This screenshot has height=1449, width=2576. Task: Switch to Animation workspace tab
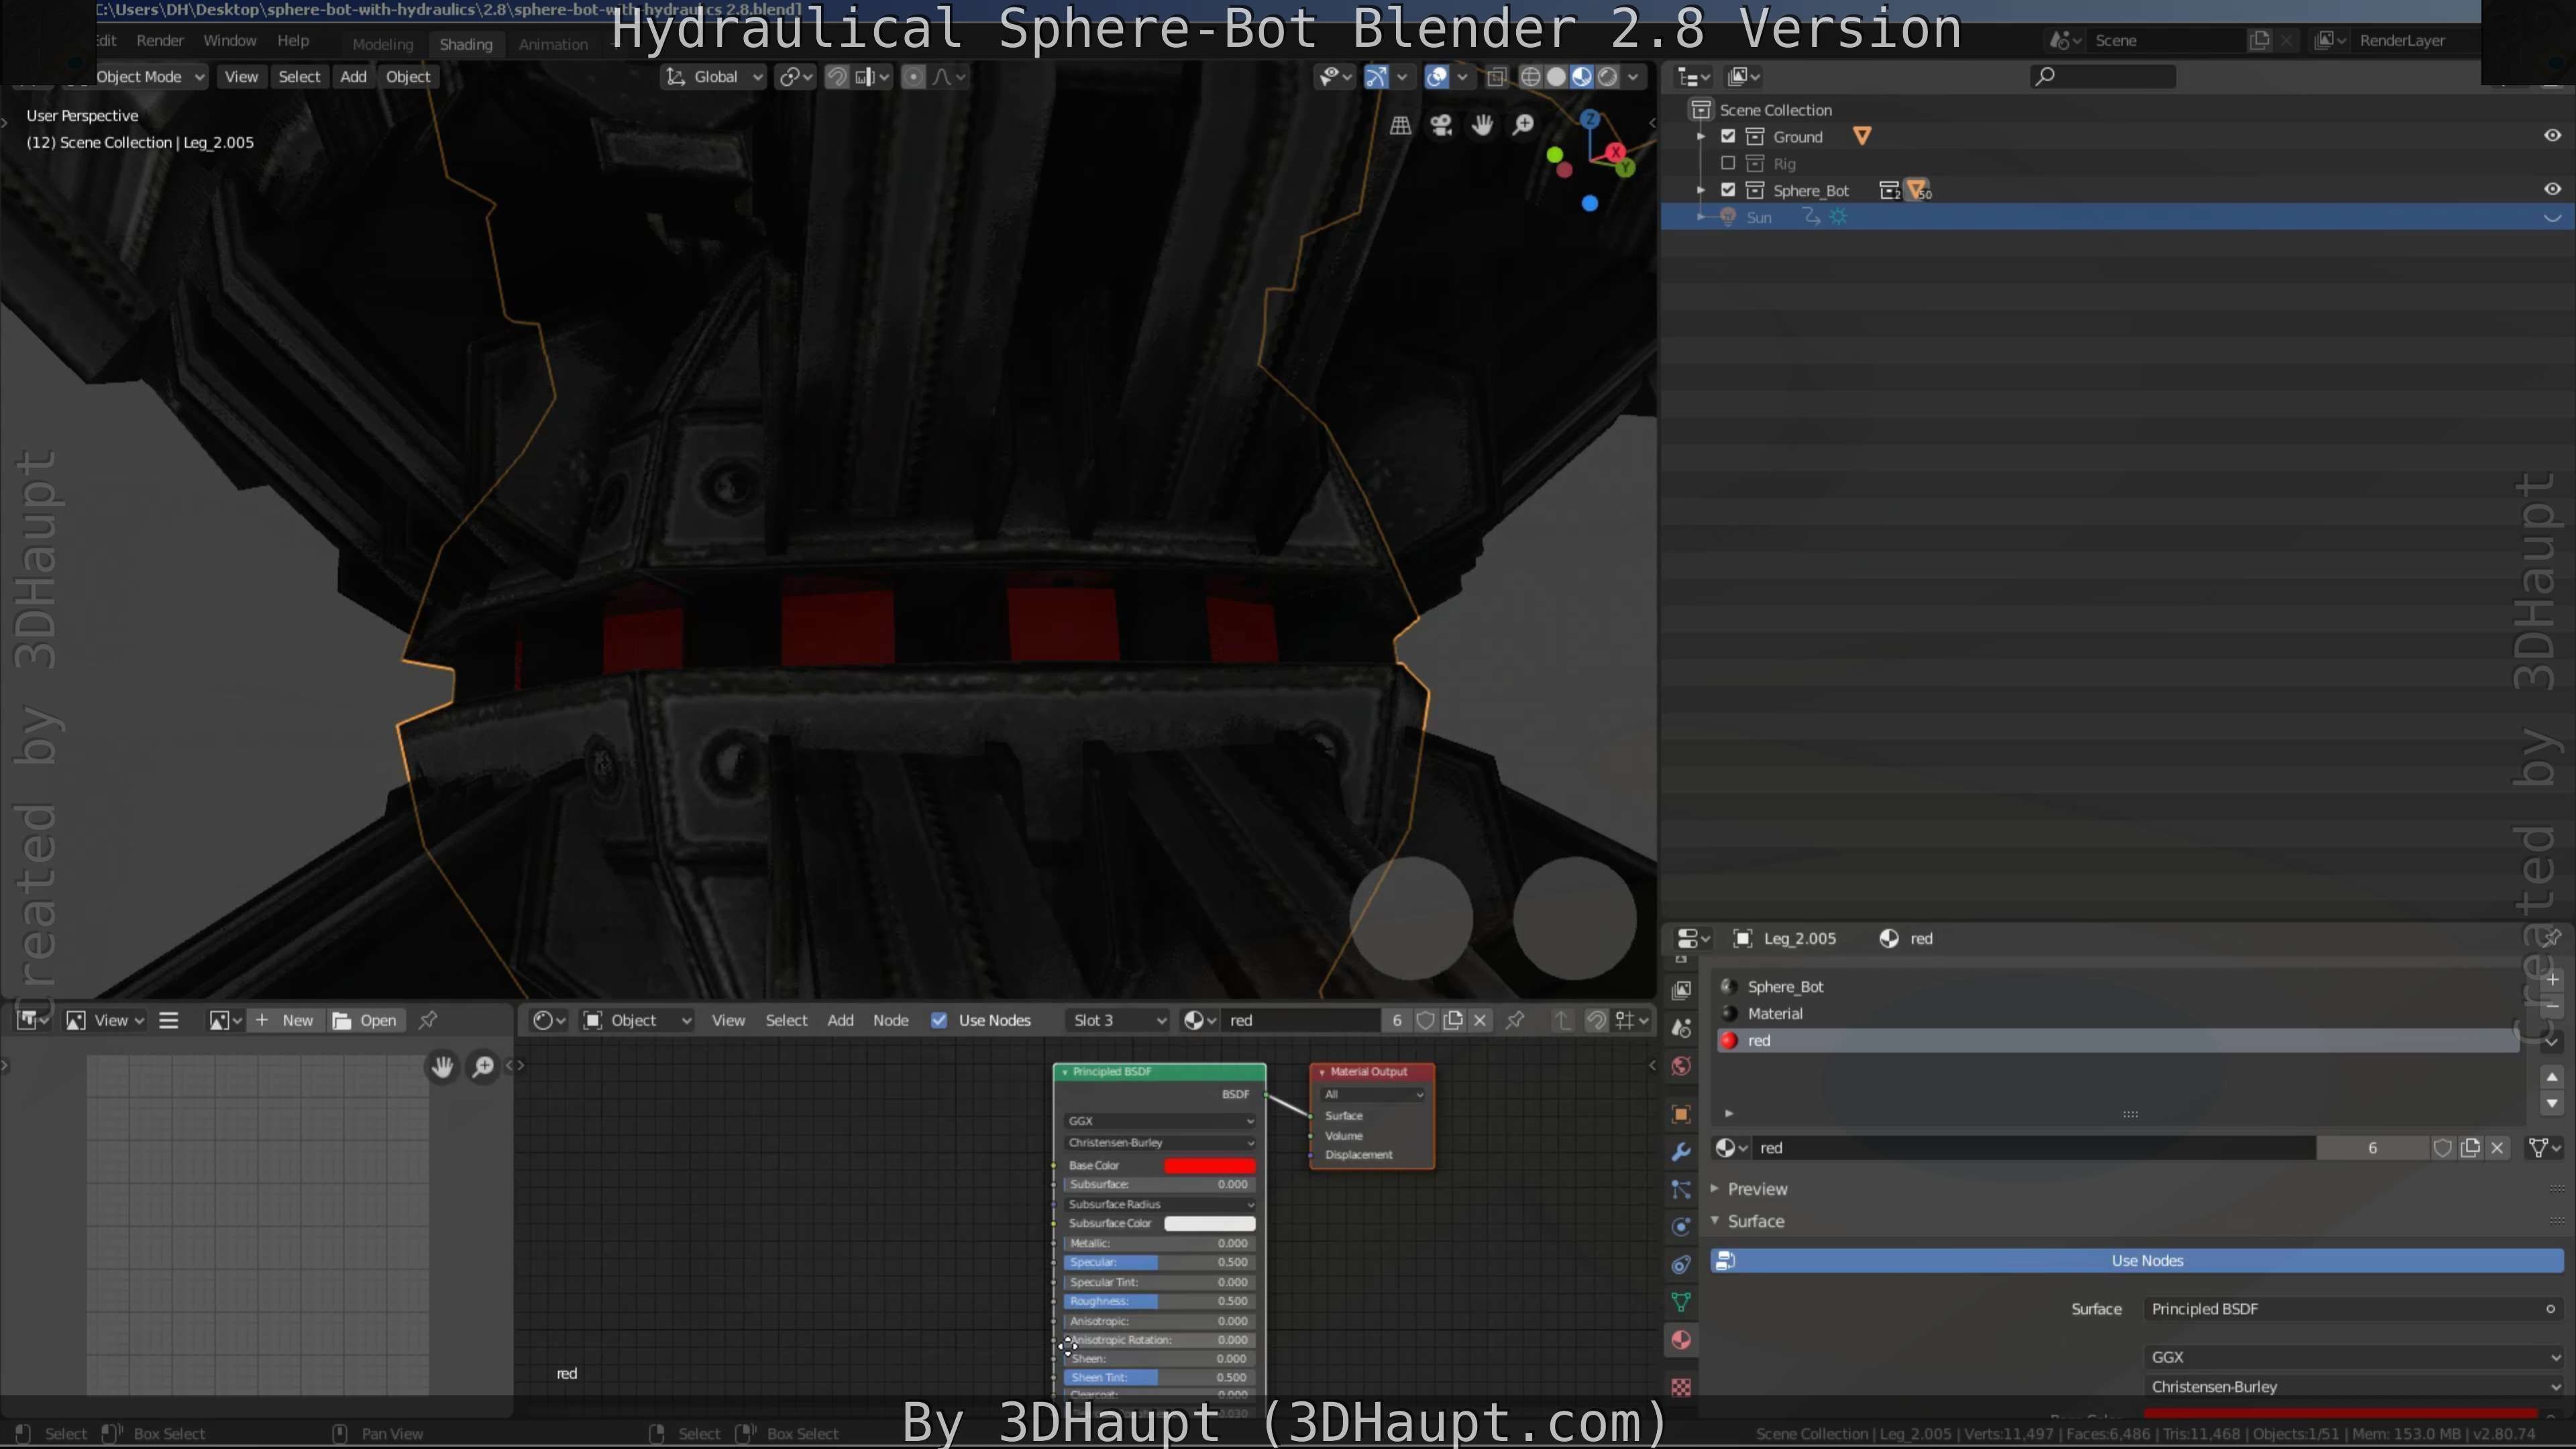[553, 45]
